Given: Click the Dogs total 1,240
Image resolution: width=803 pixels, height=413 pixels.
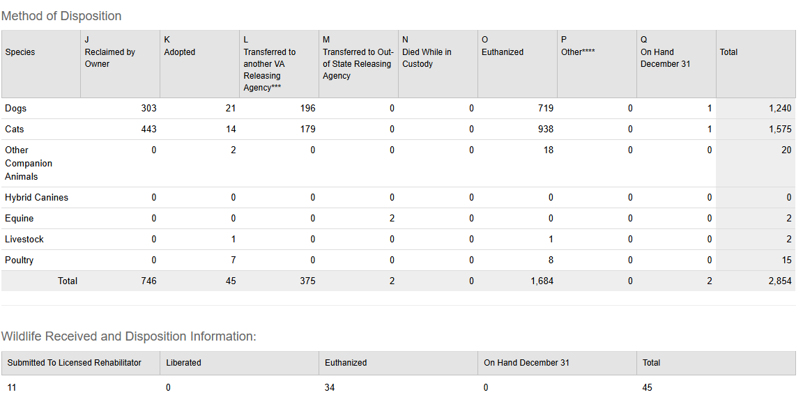Looking at the screenshot, I should 780,109.
